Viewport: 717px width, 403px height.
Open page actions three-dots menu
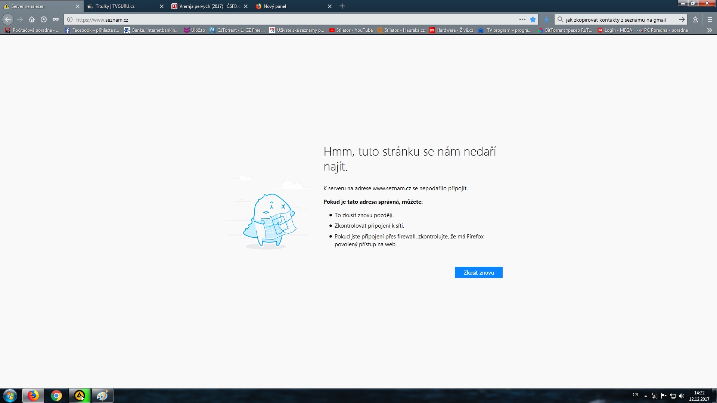click(522, 20)
